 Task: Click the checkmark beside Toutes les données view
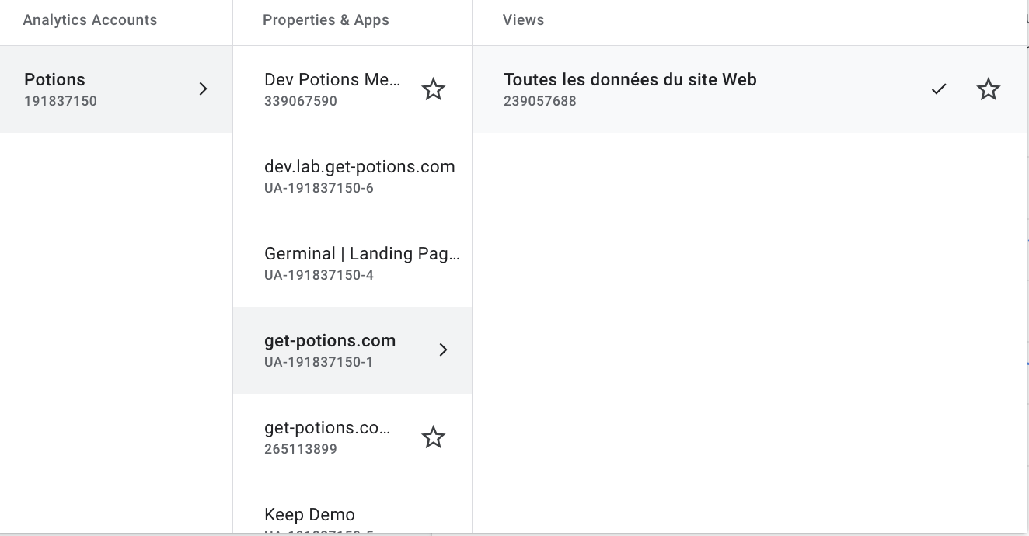tap(939, 89)
